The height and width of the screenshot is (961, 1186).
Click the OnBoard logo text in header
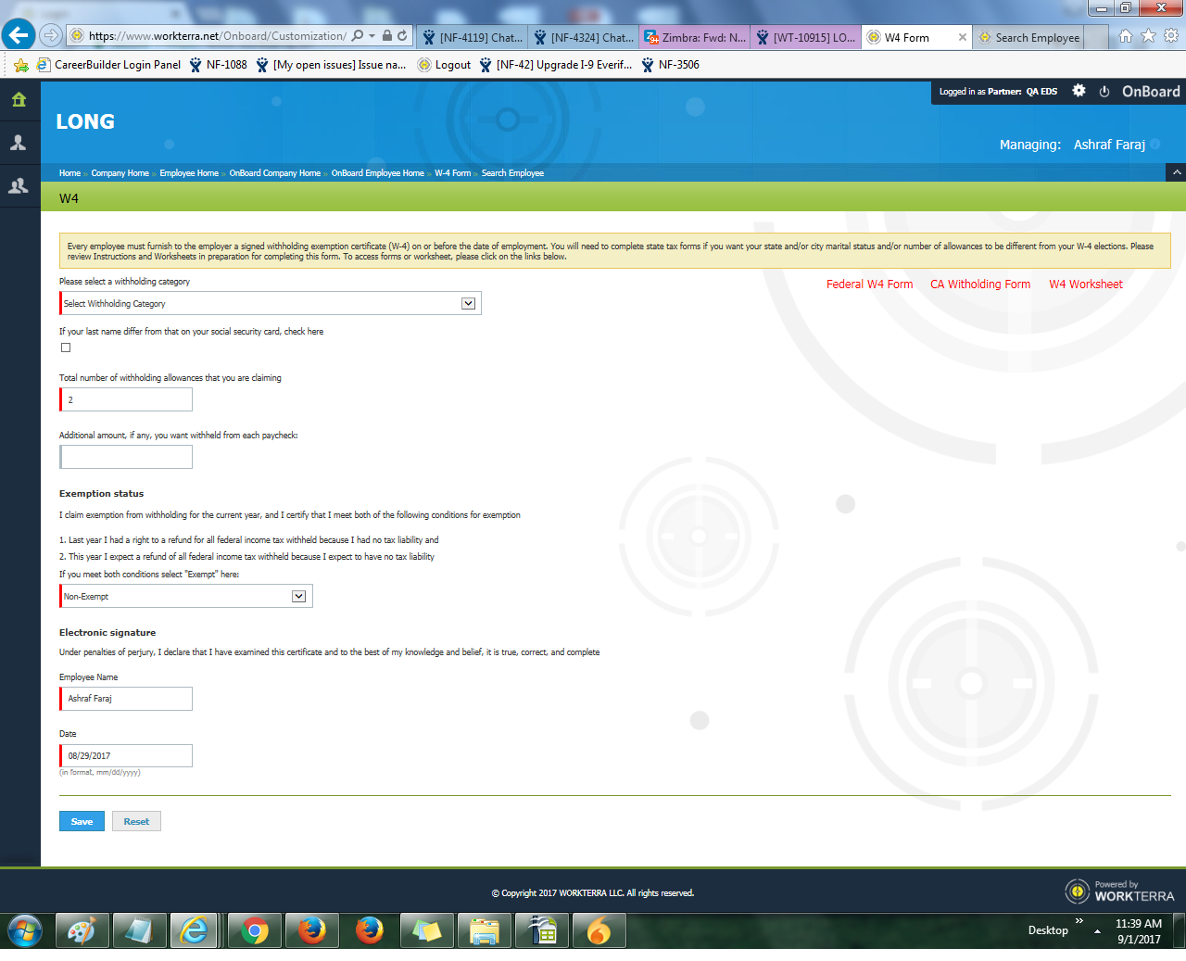tap(1151, 91)
